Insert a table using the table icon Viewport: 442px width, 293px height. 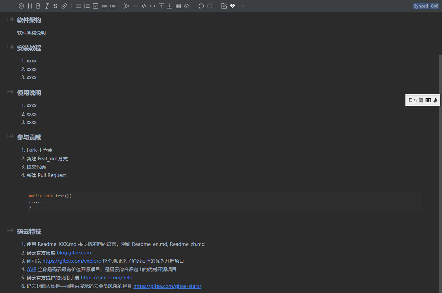coord(178,6)
